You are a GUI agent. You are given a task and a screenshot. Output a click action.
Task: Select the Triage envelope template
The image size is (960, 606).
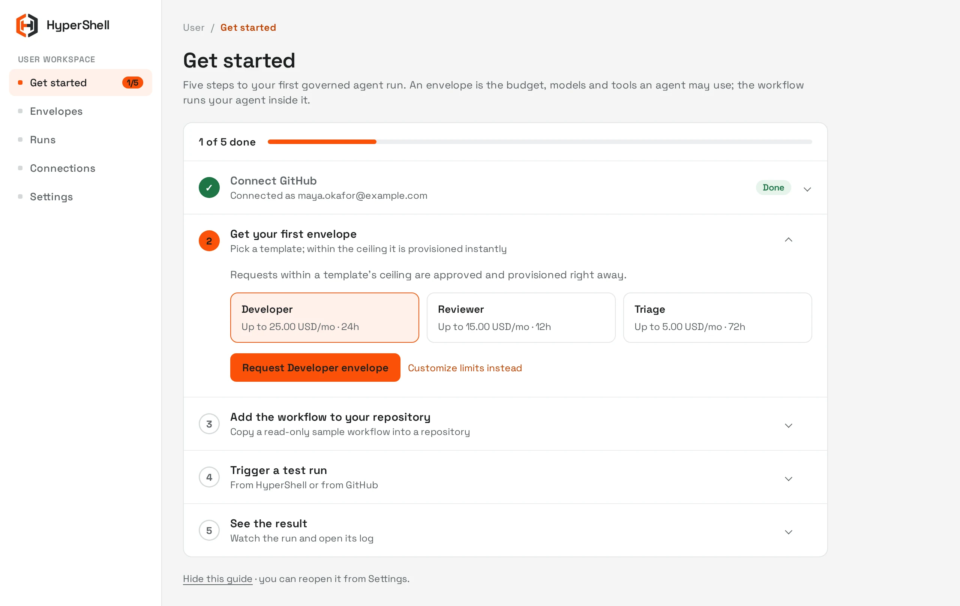click(718, 318)
